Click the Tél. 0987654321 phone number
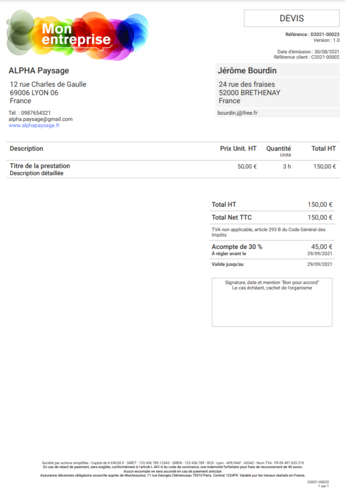This screenshot has height=493, width=345. click(30, 113)
